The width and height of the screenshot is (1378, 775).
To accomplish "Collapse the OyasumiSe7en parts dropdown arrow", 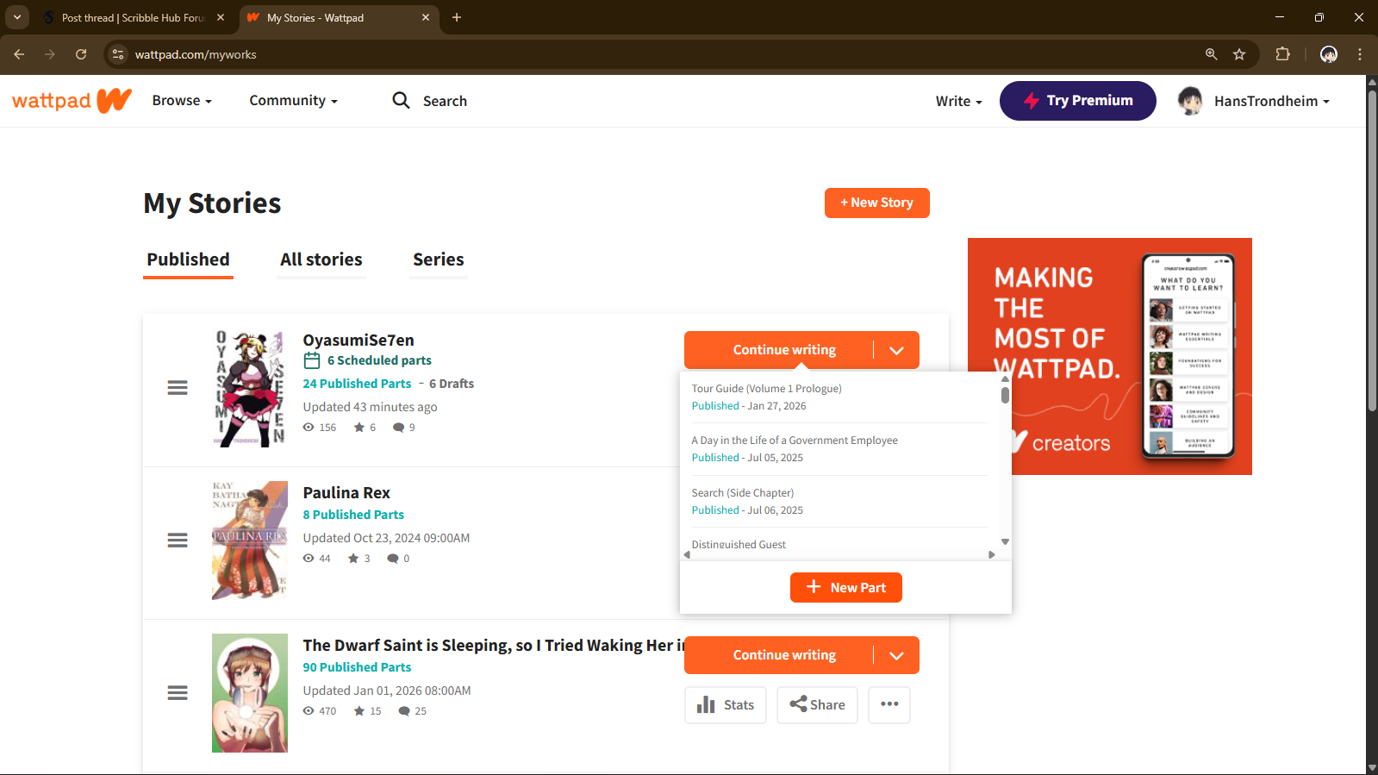I will click(896, 350).
